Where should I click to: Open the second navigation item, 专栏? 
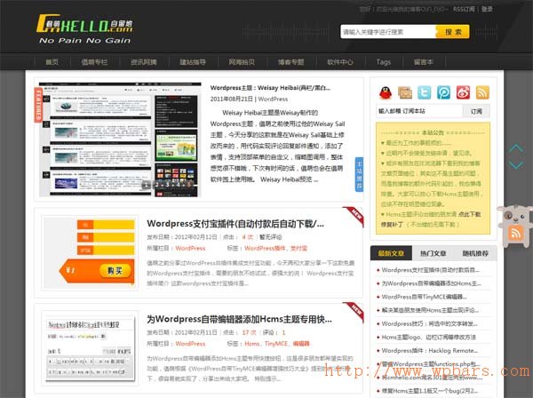click(94, 62)
